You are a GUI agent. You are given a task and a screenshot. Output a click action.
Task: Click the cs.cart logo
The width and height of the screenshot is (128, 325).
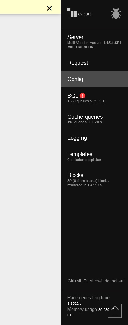[79, 13]
